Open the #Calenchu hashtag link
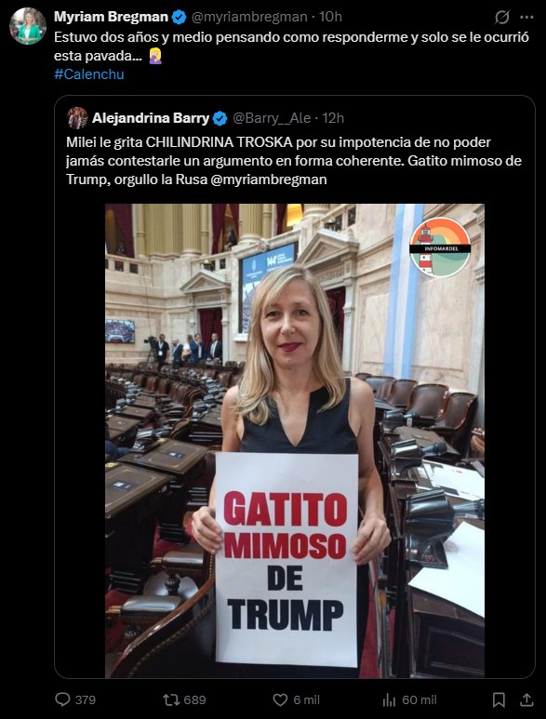The width and height of the screenshot is (546, 719). tap(89, 74)
